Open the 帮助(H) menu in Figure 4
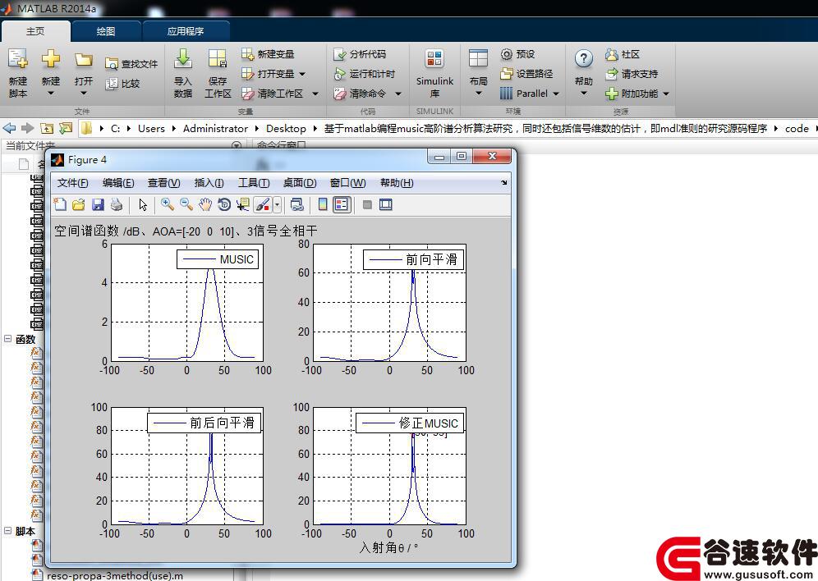The height and width of the screenshot is (581, 818). pyautogui.click(x=397, y=182)
